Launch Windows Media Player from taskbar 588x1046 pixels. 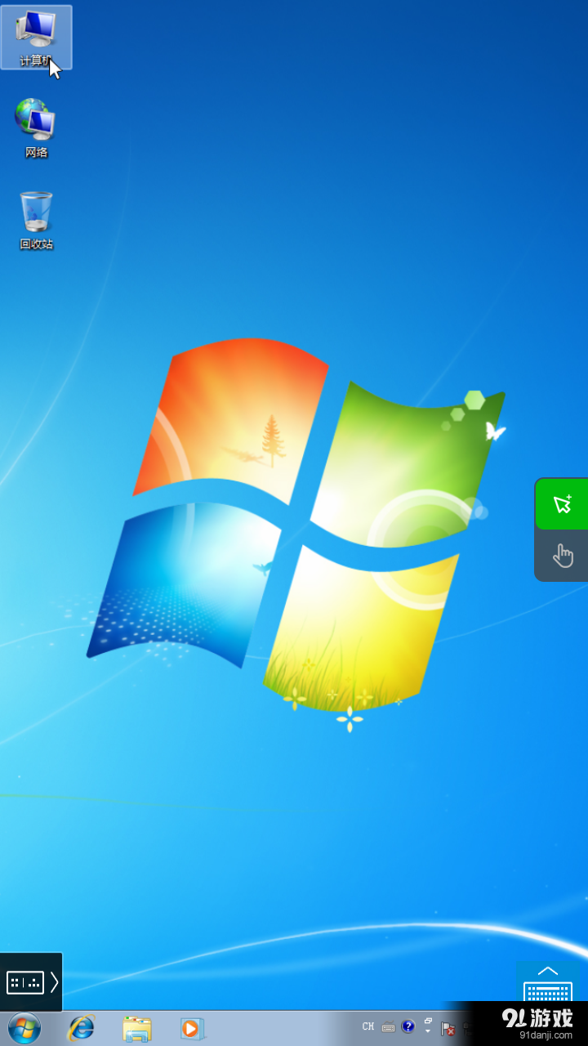(x=191, y=1027)
